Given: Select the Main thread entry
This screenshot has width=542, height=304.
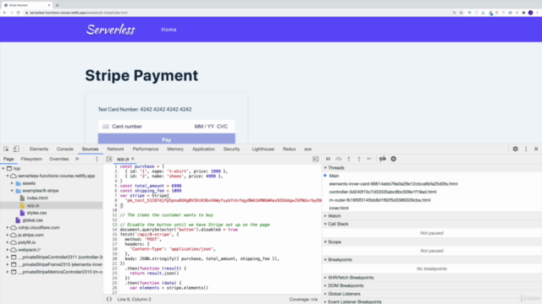Looking at the screenshot, I should (x=334, y=176).
